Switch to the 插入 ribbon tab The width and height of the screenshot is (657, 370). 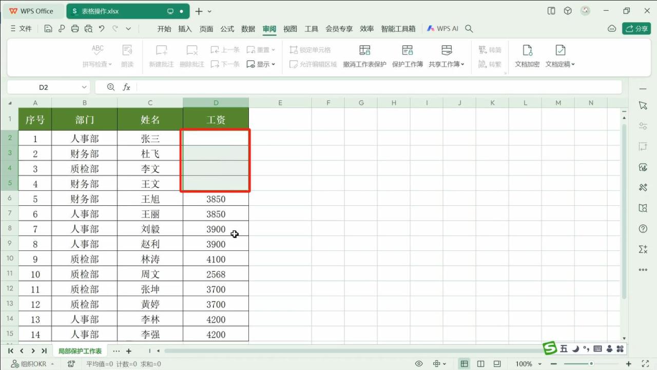point(185,29)
